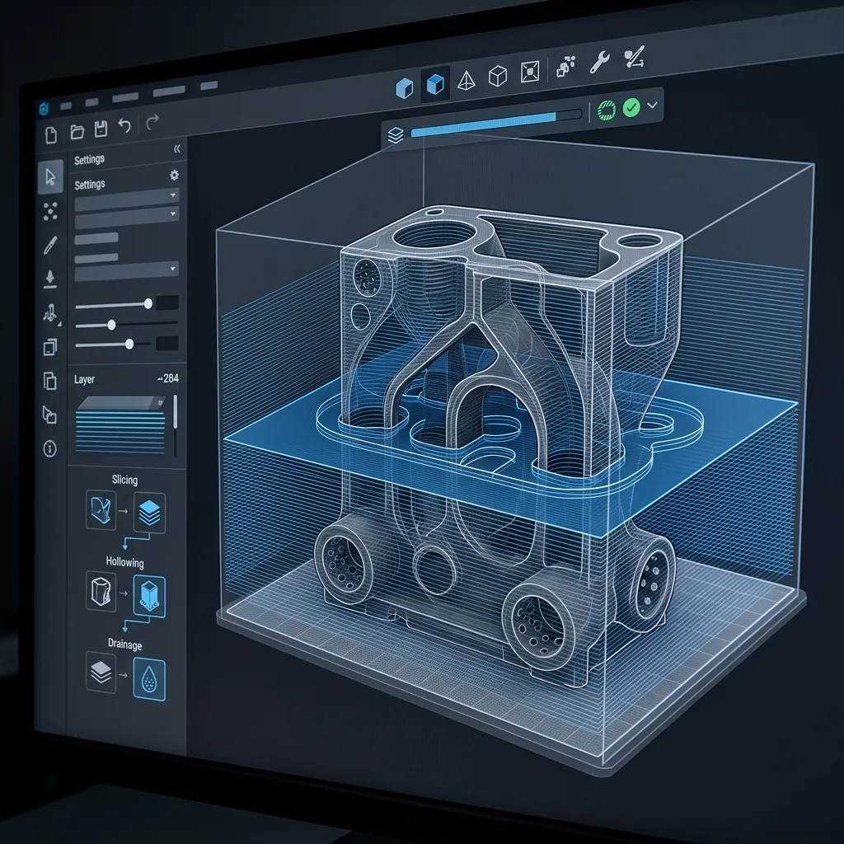Adjust the first settings slider handle
This screenshot has width=844, height=844.
click(148, 303)
